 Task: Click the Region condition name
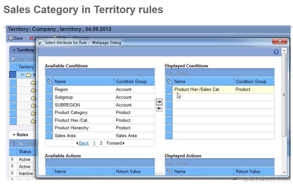pos(61,89)
